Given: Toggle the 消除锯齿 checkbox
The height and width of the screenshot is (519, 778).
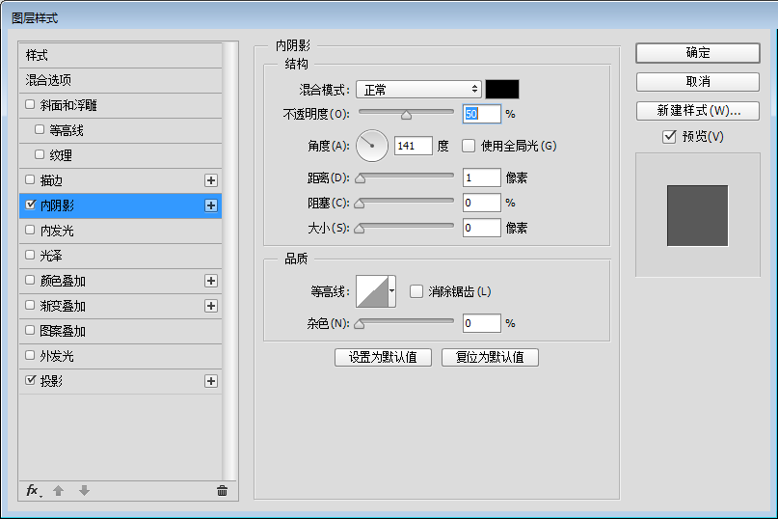Looking at the screenshot, I should coord(416,291).
